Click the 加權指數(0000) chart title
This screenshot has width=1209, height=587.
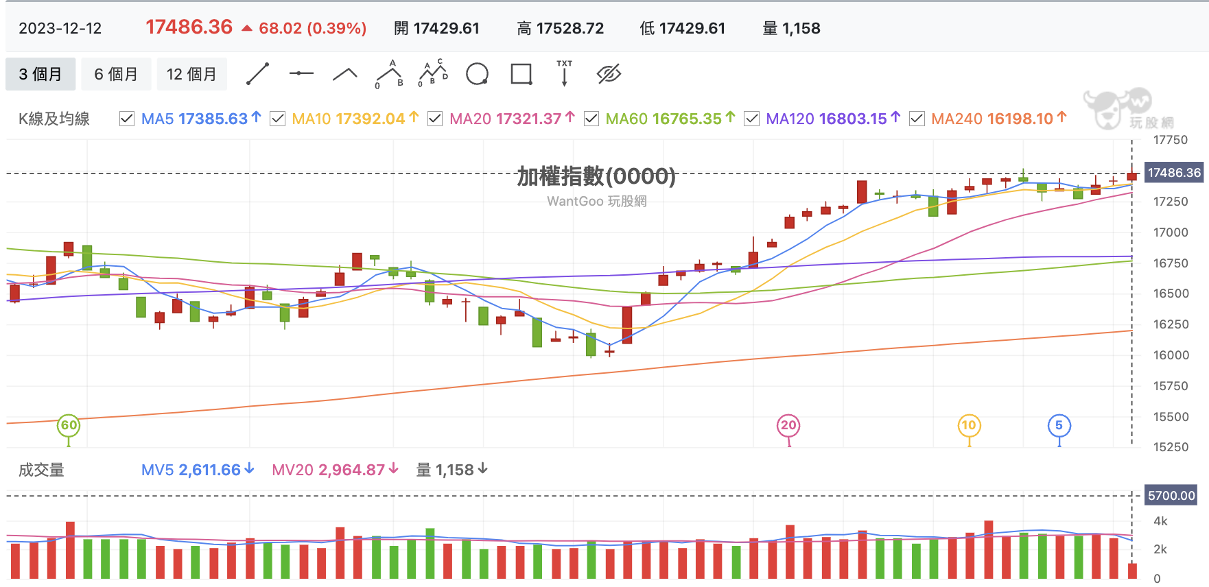[x=596, y=176]
